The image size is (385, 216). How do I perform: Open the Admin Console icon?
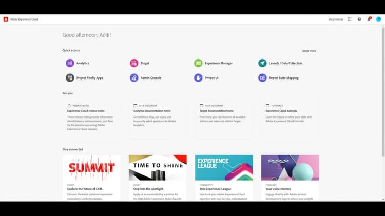point(134,78)
